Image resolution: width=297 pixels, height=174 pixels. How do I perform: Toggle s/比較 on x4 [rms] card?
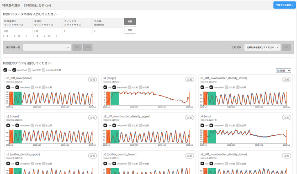pos(238,125)
